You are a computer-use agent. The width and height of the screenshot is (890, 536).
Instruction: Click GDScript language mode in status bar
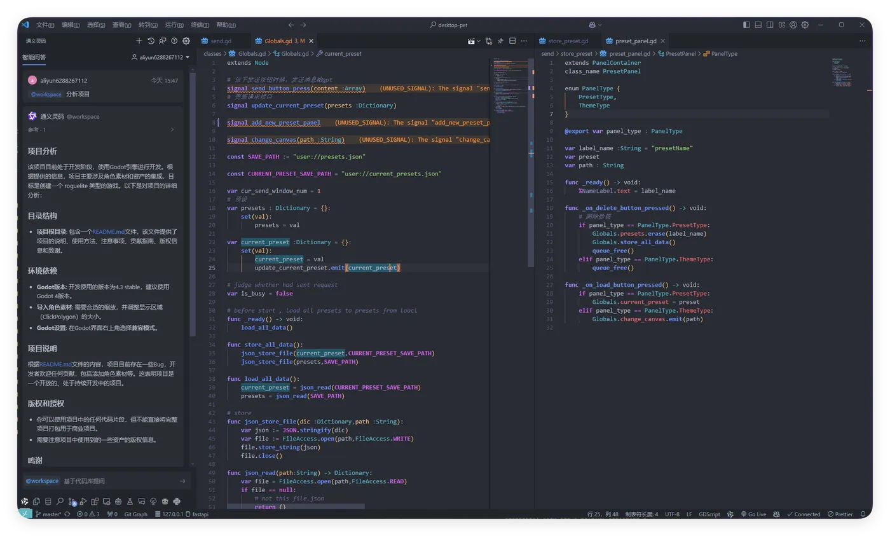pos(709,514)
